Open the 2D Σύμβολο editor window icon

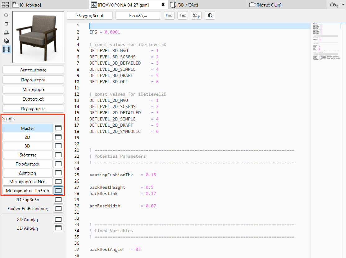[58, 199]
